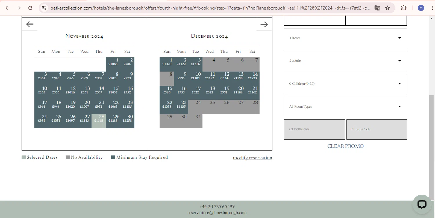Select November 19 priced £1020

click(x=70, y=107)
